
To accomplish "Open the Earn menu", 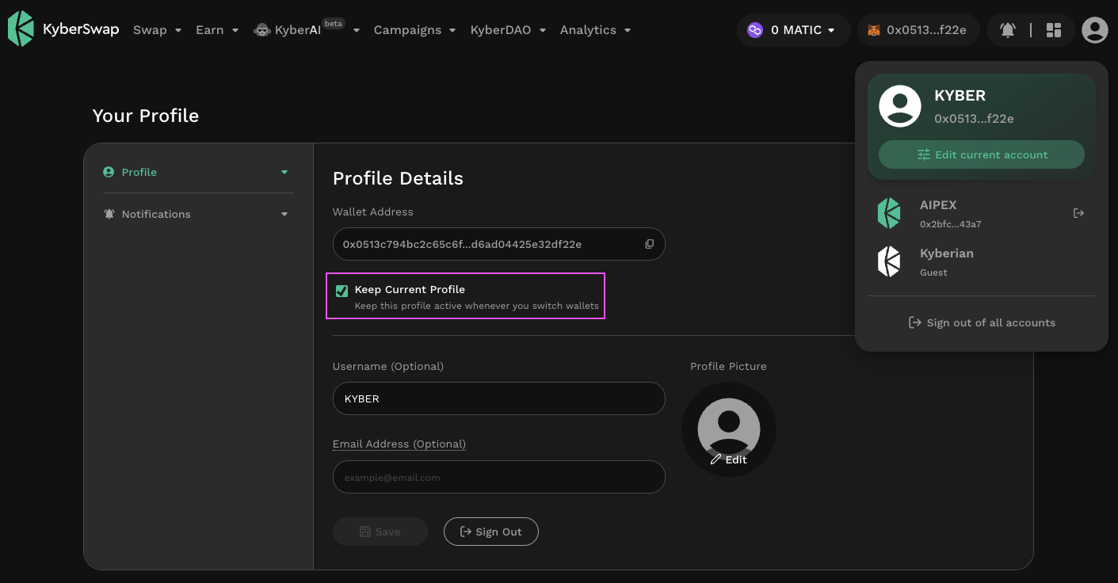I will (x=216, y=30).
